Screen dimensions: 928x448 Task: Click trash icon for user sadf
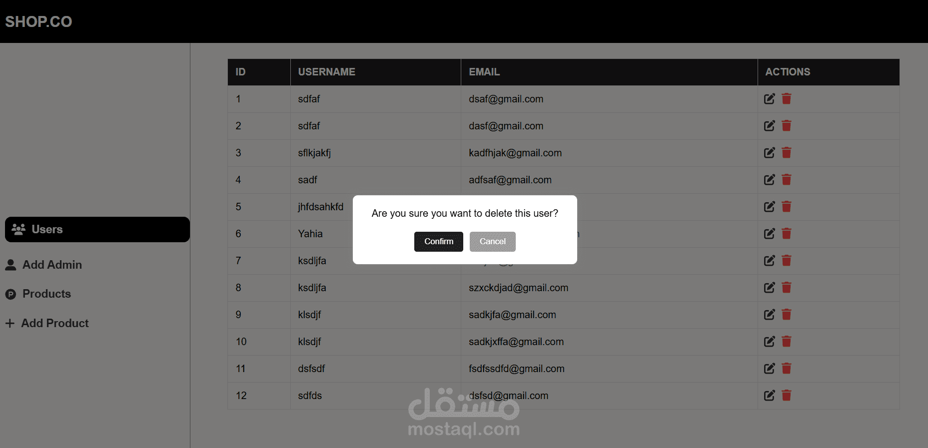(786, 180)
